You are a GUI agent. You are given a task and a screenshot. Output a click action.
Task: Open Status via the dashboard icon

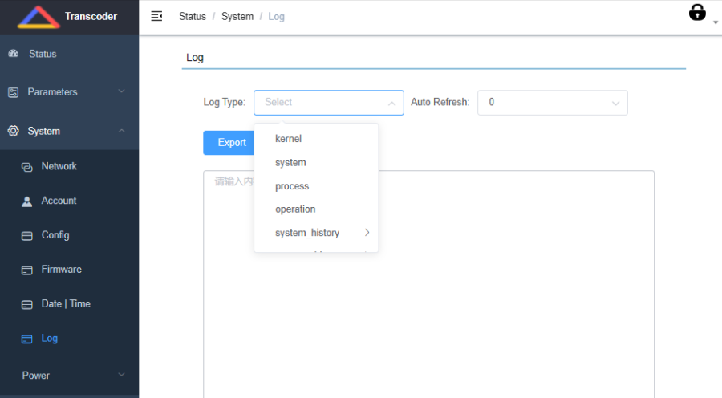pyautogui.click(x=13, y=54)
